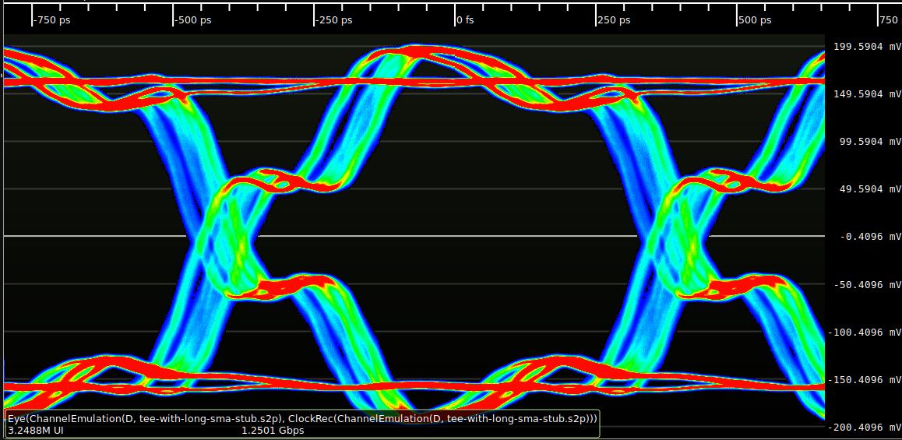Click the 1.2501 Gbps bit rate readout
This screenshot has height=440, width=902.
272,430
